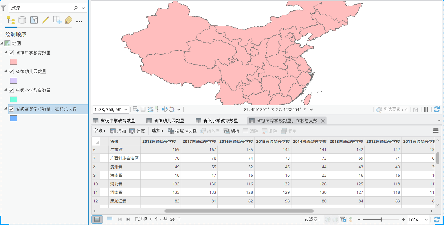The image size is (444, 225).
Task: Select the List By Drawing Order icon
Action: [x=11, y=20]
